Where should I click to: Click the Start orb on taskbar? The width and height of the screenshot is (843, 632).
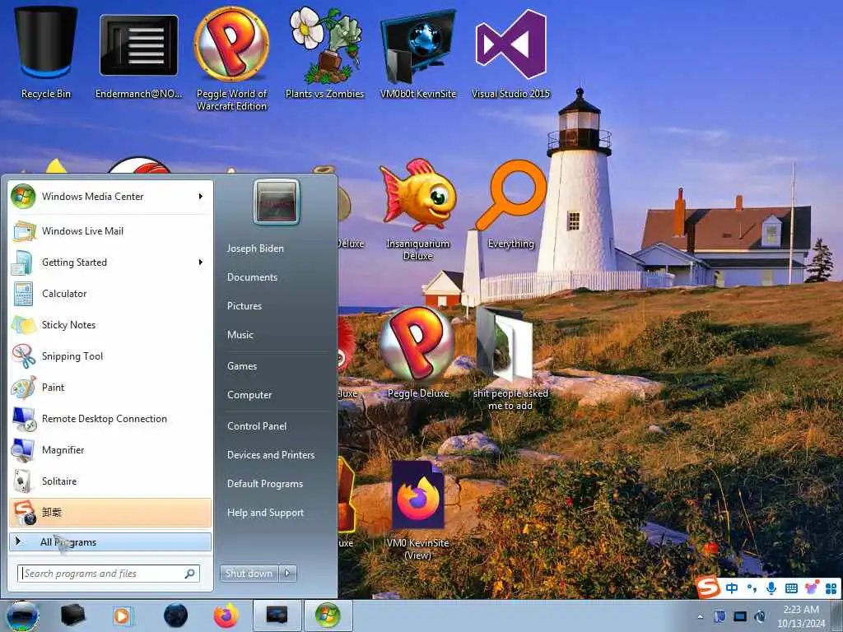pyautogui.click(x=22, y=616)
